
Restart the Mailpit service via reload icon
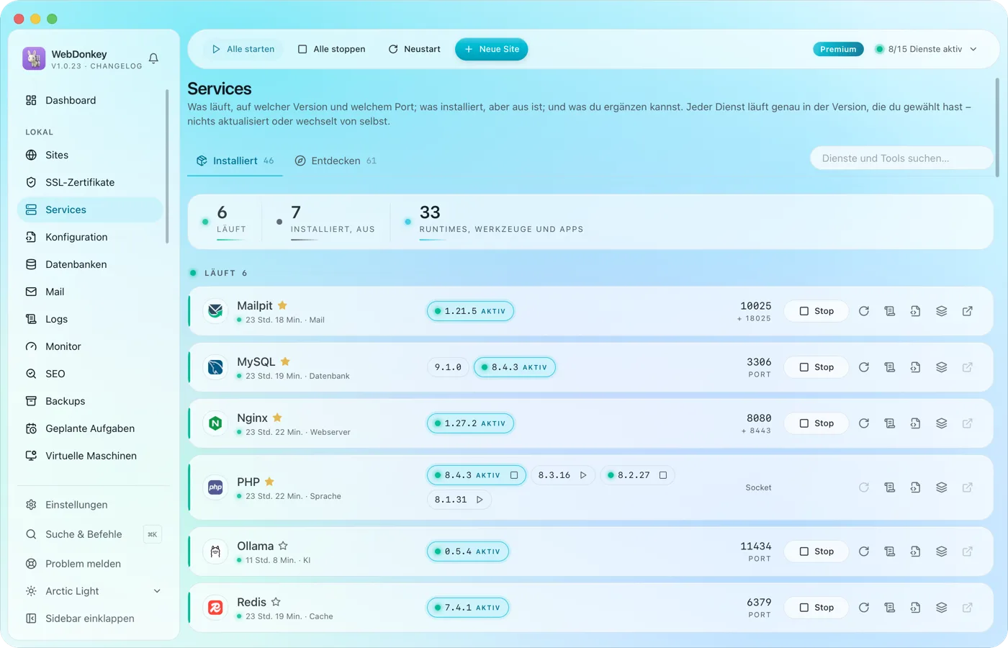tap(864, 311)
